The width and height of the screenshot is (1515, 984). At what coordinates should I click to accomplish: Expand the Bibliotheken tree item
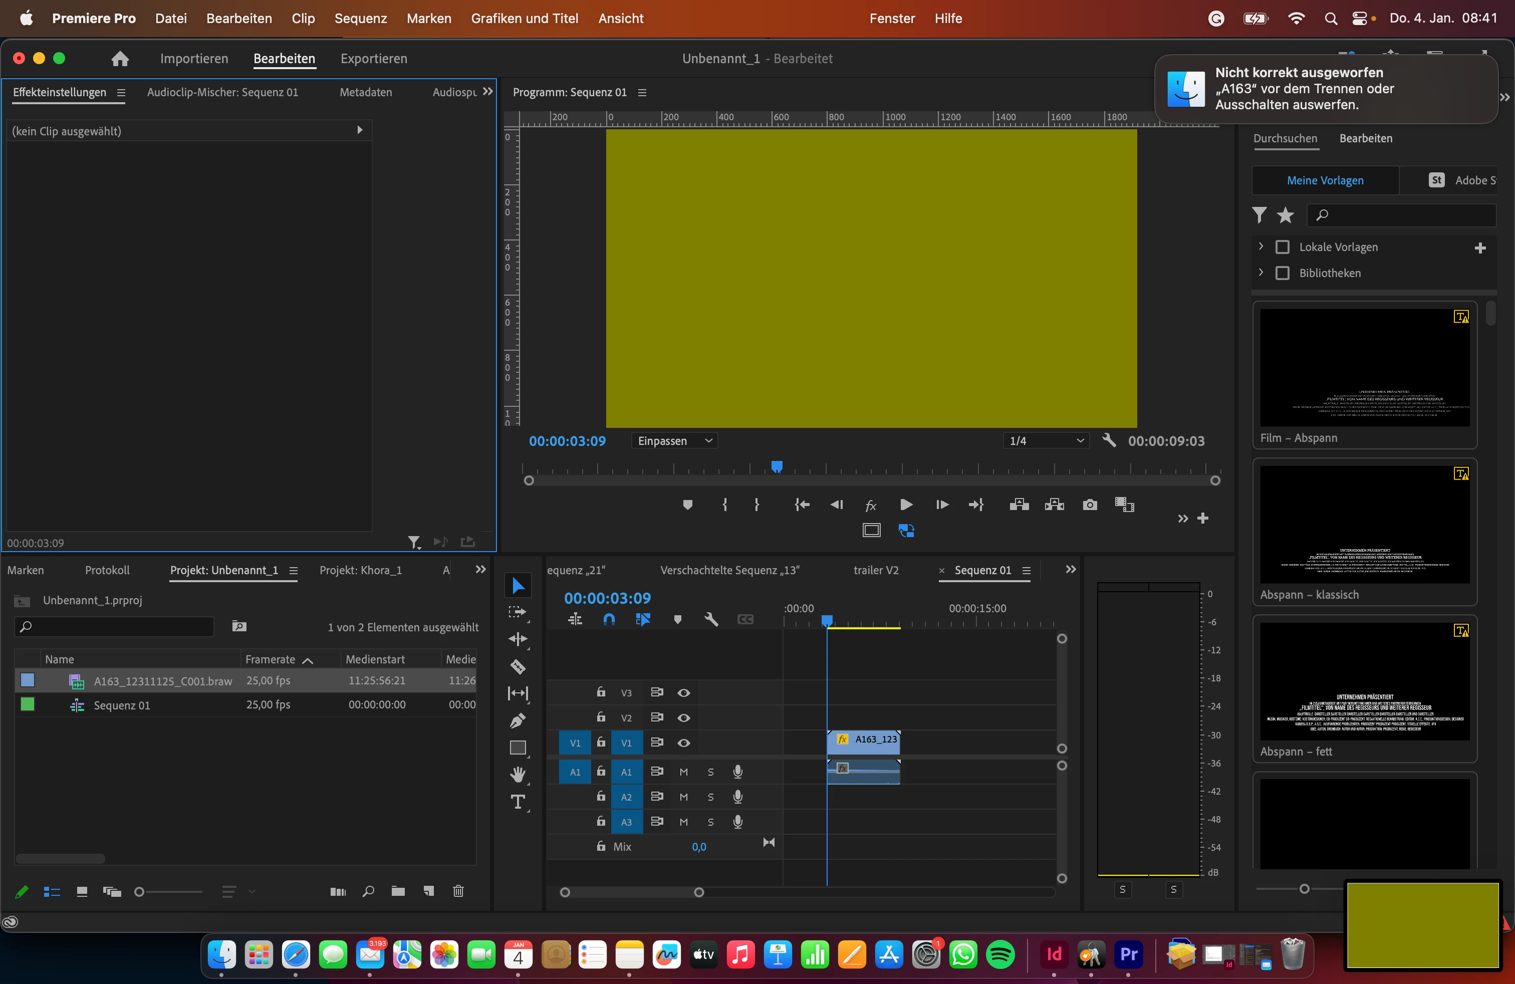coord(1260,273)
